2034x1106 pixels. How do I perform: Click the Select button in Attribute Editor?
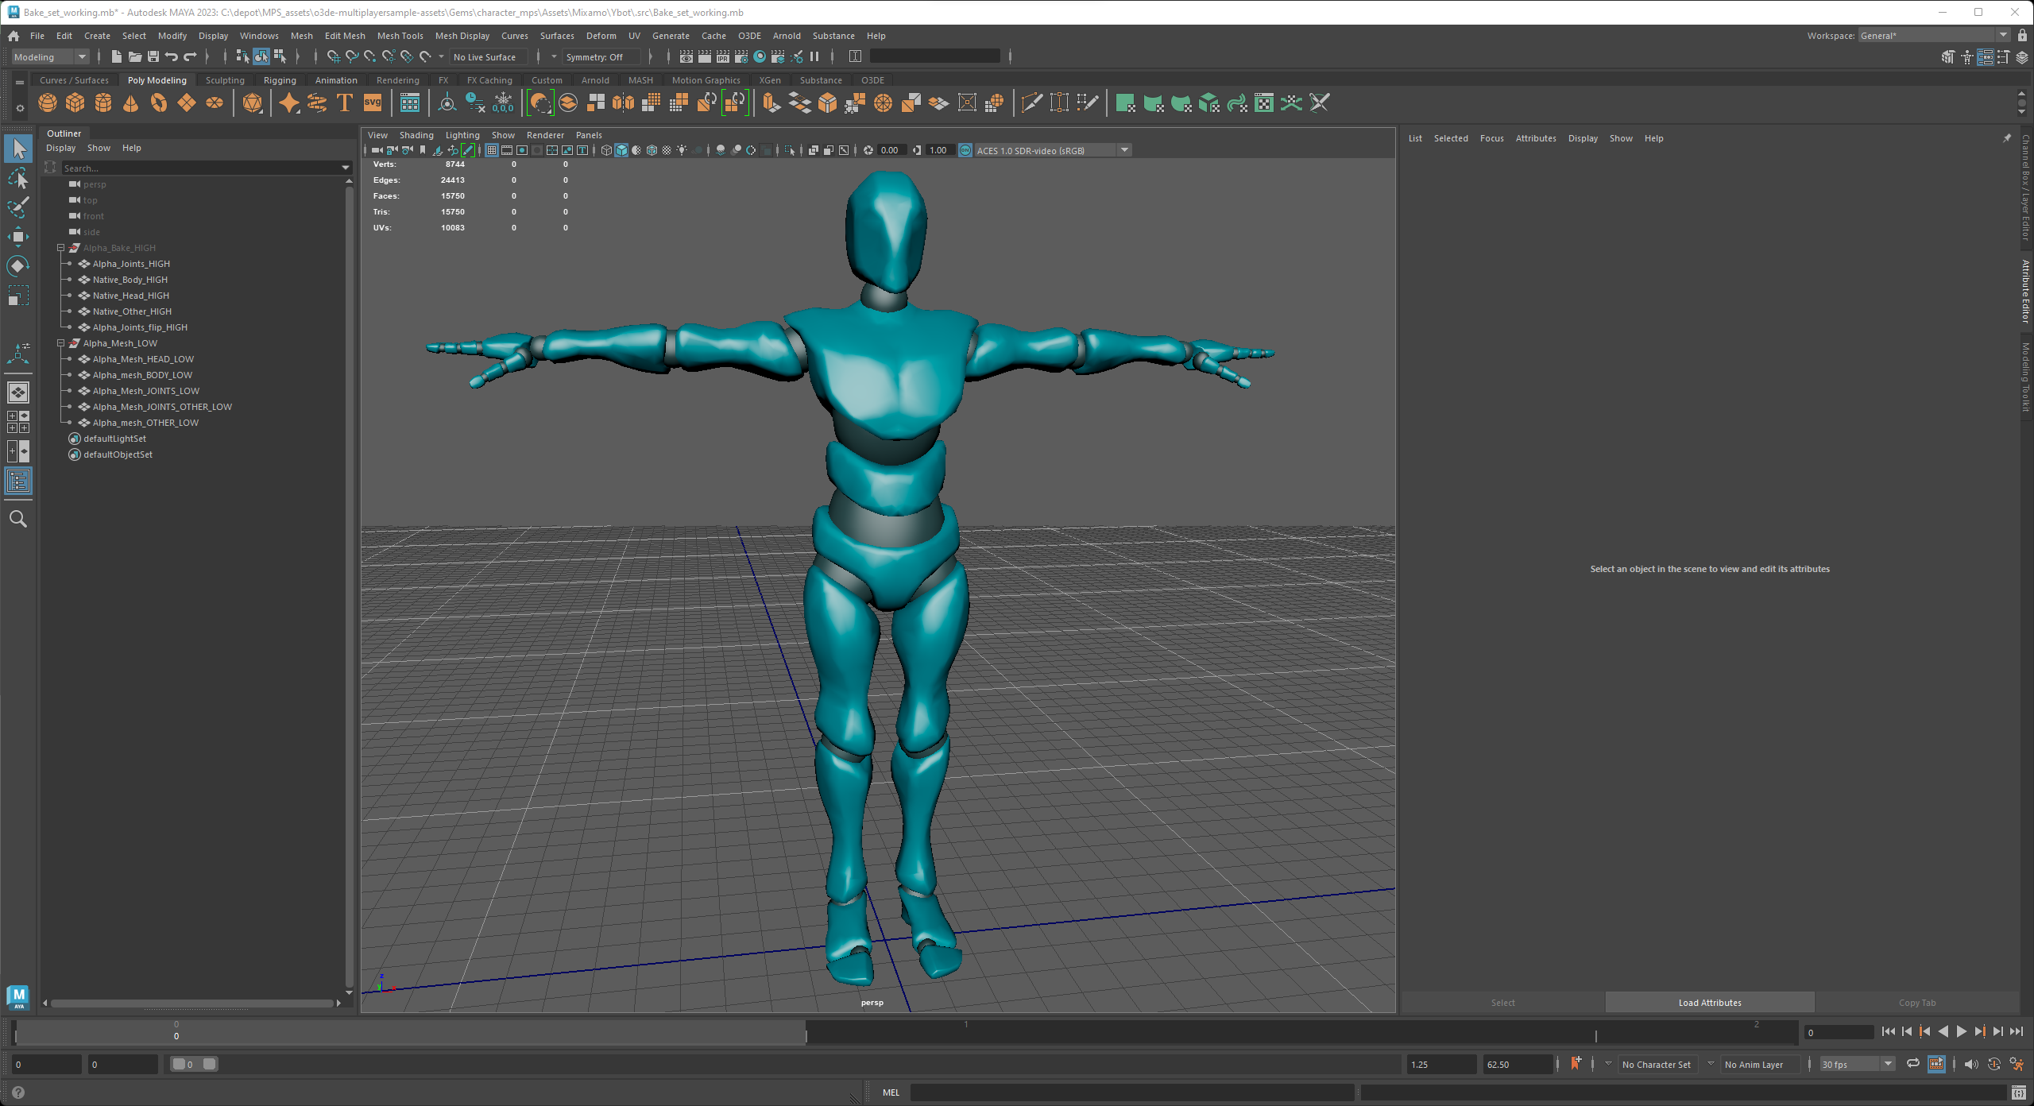[1502, 1003]
